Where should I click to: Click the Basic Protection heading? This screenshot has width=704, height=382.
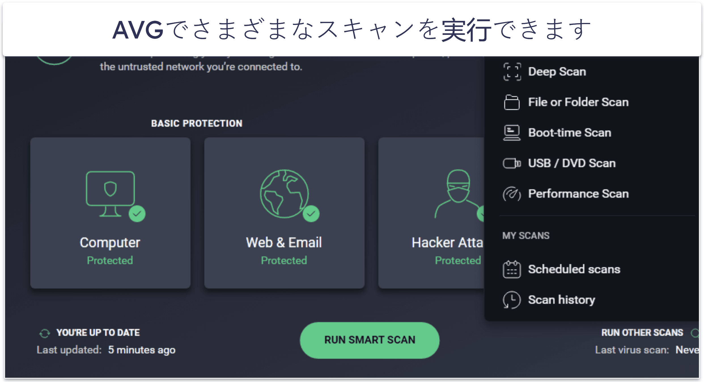click(x=197, y=124)
